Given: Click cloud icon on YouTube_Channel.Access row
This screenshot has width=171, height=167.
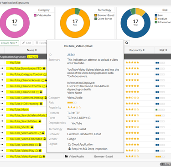Looking at the screenshot, I should point(43,80).
